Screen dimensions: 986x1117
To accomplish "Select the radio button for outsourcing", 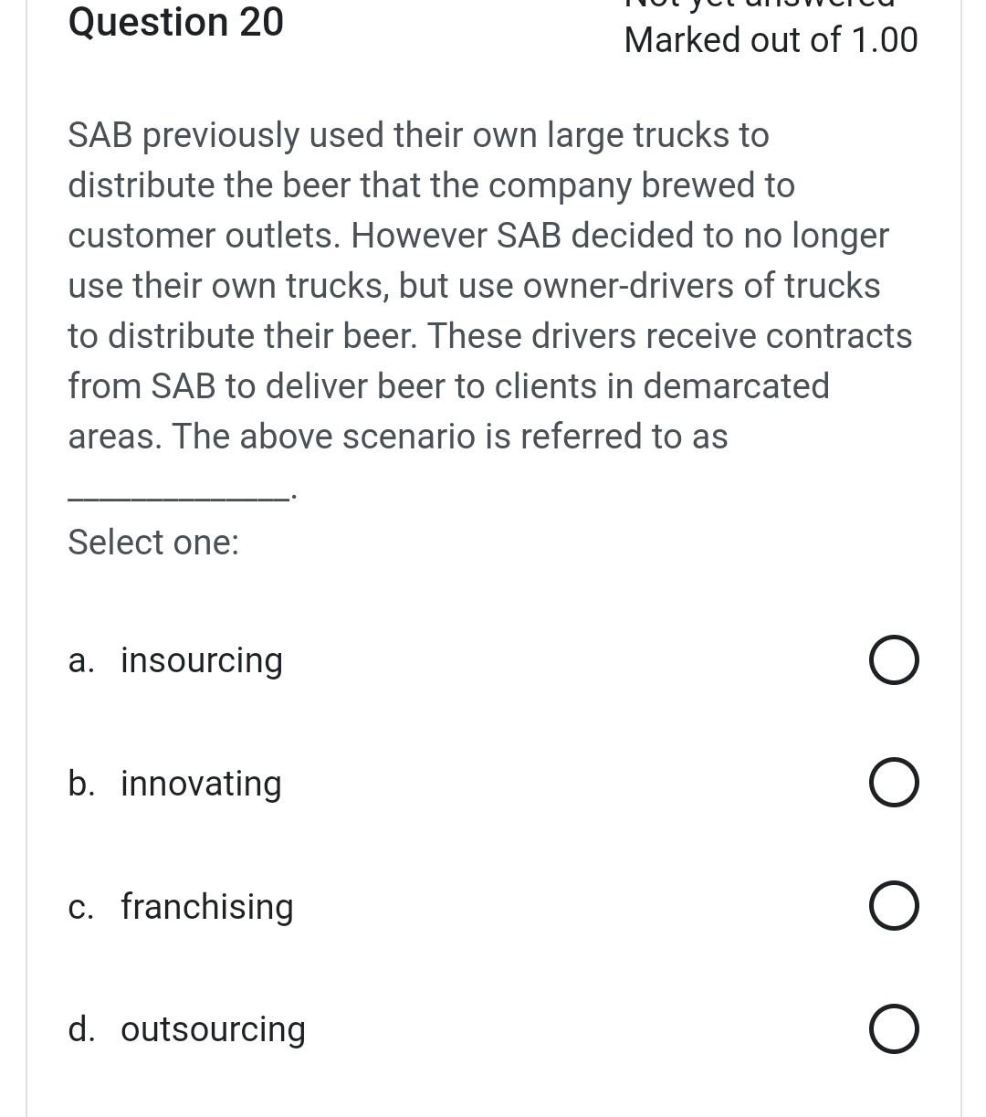I will tap(894, 1028).
